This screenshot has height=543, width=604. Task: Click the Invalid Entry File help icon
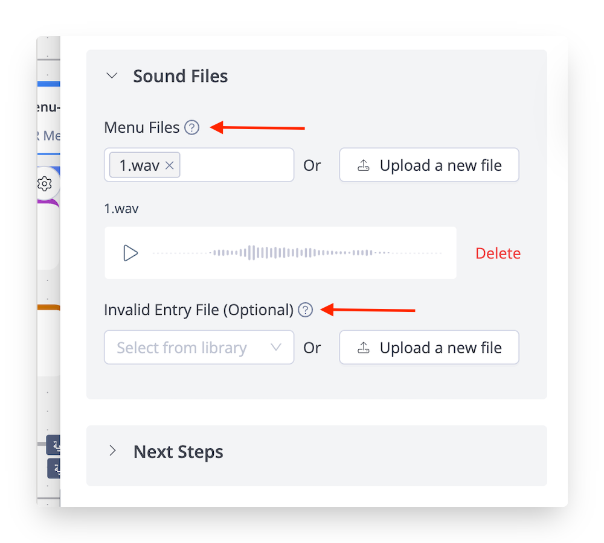pos(306,310)
